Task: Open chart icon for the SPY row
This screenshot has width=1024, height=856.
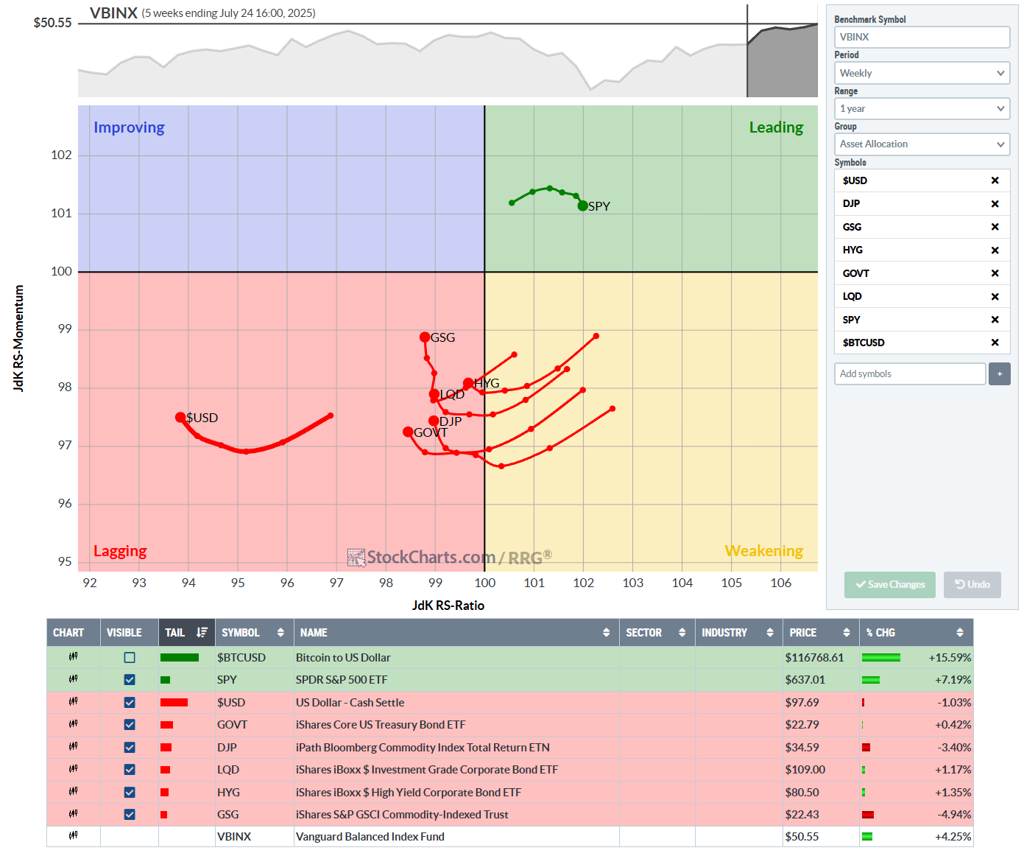Action: (73, 679)
